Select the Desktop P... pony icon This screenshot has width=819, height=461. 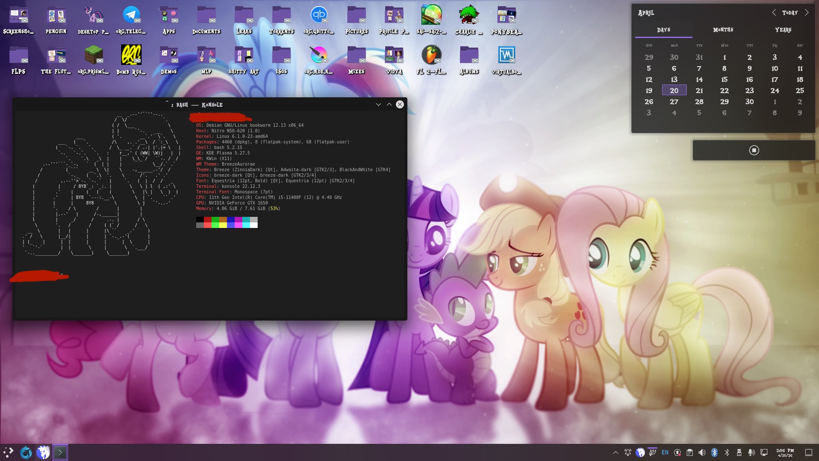coord(93,15)
